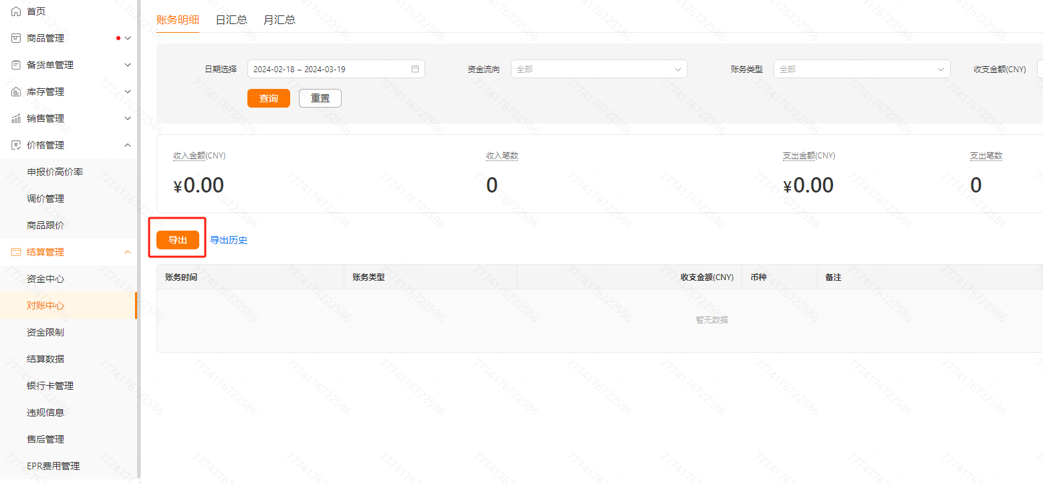Click the date range field 2024-02-18 ~ 2024-03-19
This screenshot has width=1043, height=484.
[336, 69]
